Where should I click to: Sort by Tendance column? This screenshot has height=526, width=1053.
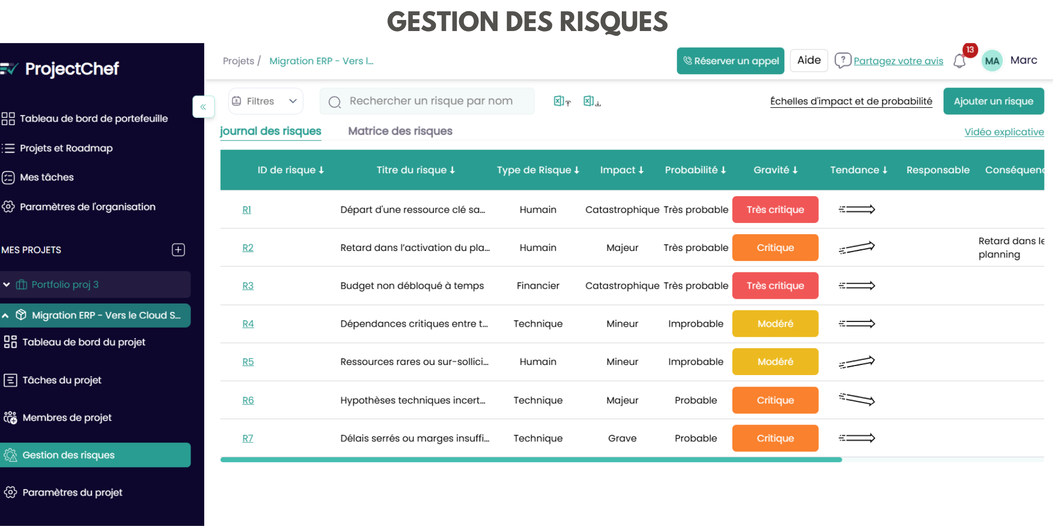(859, 170)
